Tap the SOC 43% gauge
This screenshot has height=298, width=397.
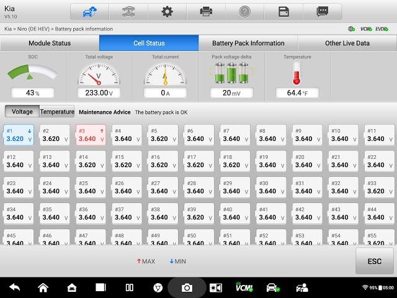33,76
